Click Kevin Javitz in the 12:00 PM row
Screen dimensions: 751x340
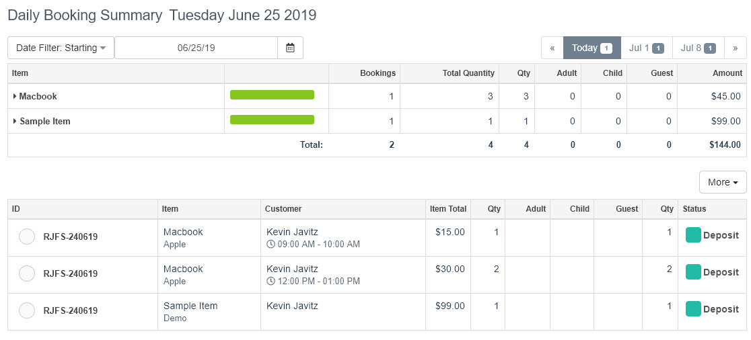[292, 269]
